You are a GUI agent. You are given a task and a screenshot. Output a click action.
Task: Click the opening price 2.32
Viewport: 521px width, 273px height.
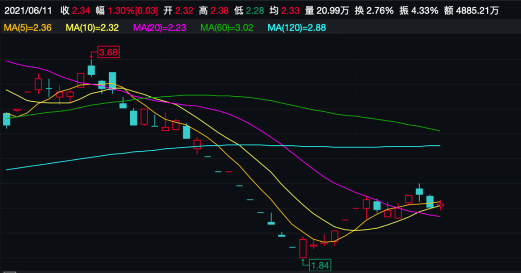tap(184, 11)
